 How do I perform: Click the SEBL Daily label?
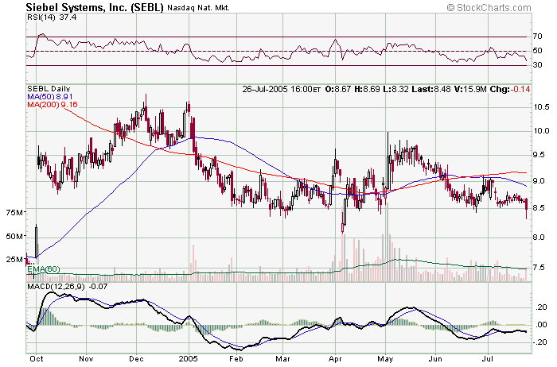tap(49, 89)
